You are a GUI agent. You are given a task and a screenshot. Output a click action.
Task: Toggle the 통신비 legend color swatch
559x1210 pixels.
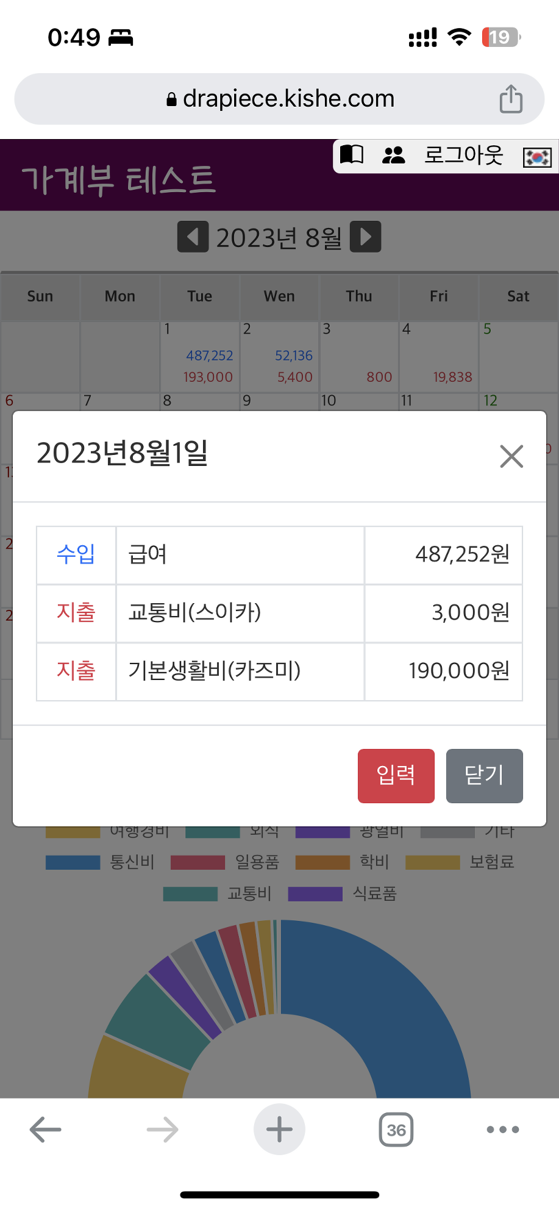pos(73,862)
